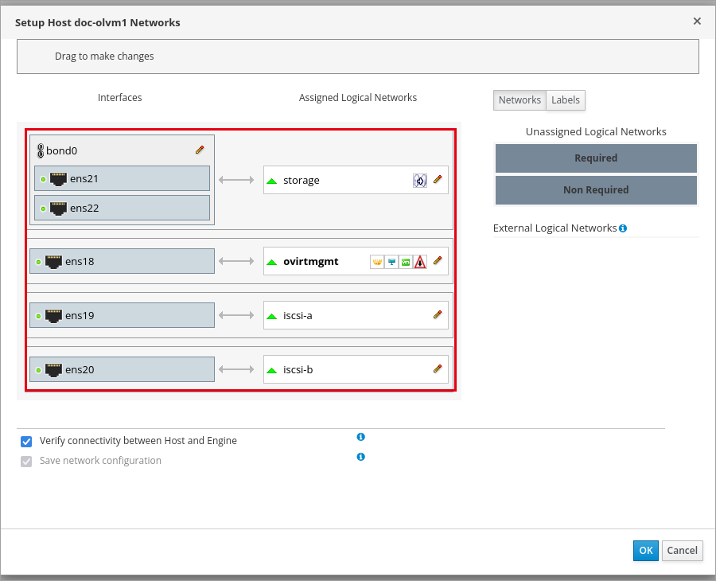Click the green VM icon on ovirtmgmt
The width and height of the screenshot is (716, 581).
click(x=406, y=262)
